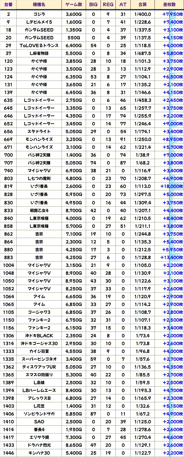This screenshot has width=184, height=457.
Task: Click the 沖ドキゴージャス30 machine name
Action: point(39,344)
